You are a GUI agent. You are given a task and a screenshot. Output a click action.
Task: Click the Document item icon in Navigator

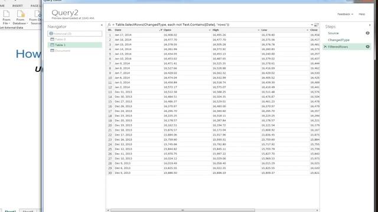[52, 51]
